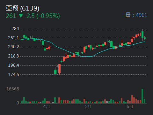Image resolution: width=153 pixels, height=115 pixels.
Task: Click the 6月 date axis label
Action: 130,106
